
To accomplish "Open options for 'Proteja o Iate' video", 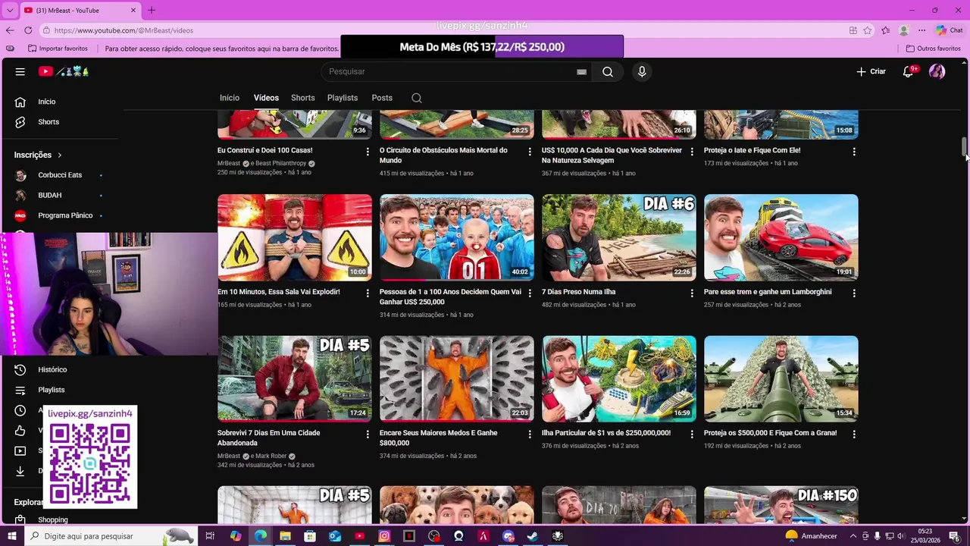I will click(854, 152).
